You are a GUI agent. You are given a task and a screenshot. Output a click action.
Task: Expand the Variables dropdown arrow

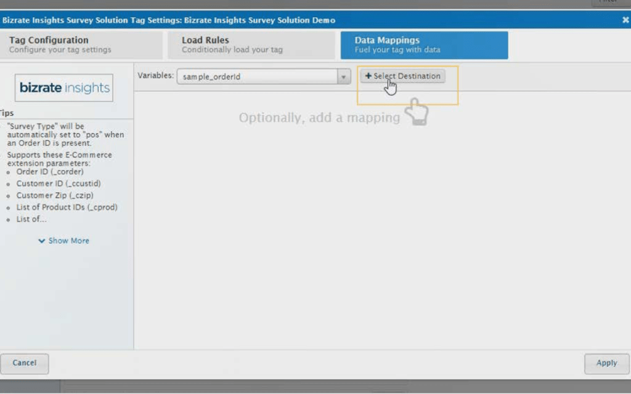[x=344, y=77]
